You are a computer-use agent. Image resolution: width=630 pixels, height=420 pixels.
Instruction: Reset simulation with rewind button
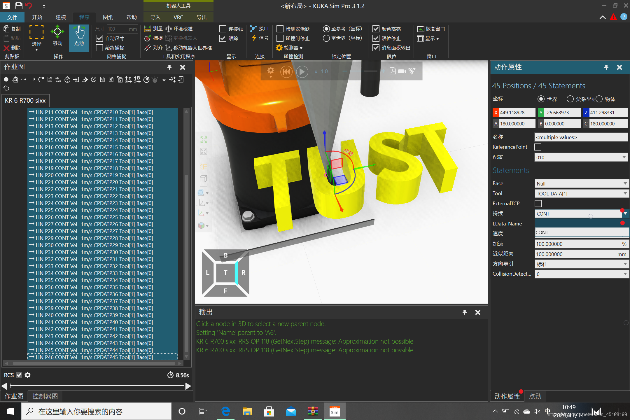click(286, 71)
